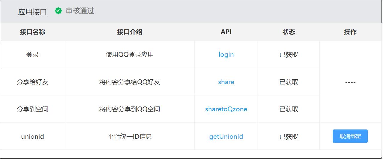Viewport: 383px width, 159px height.
Task: Click the 平台统一ID信息 description
Action: pos(130,137)
